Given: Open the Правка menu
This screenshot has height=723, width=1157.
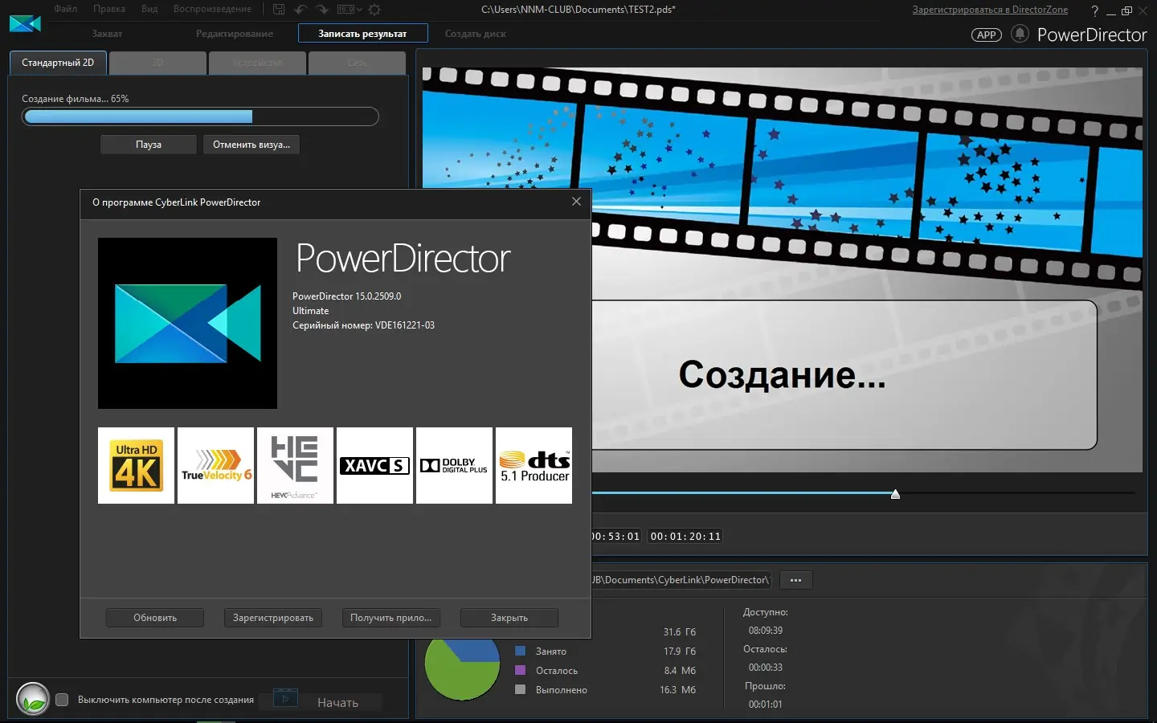Looking at the screenshot, I should point(109,9).
